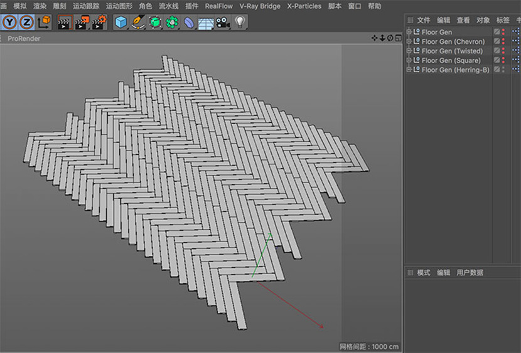Click the Floor Gen (Herring-B) object icon
Image resolution: width=521 pixels, height=353 pixels.
[416, 70]
